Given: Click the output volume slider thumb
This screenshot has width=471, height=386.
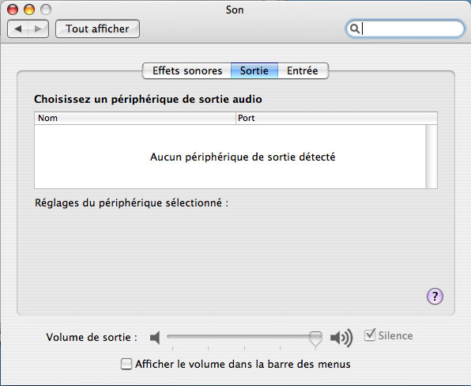Looking at the screenshot, I should tap(315, 339).
